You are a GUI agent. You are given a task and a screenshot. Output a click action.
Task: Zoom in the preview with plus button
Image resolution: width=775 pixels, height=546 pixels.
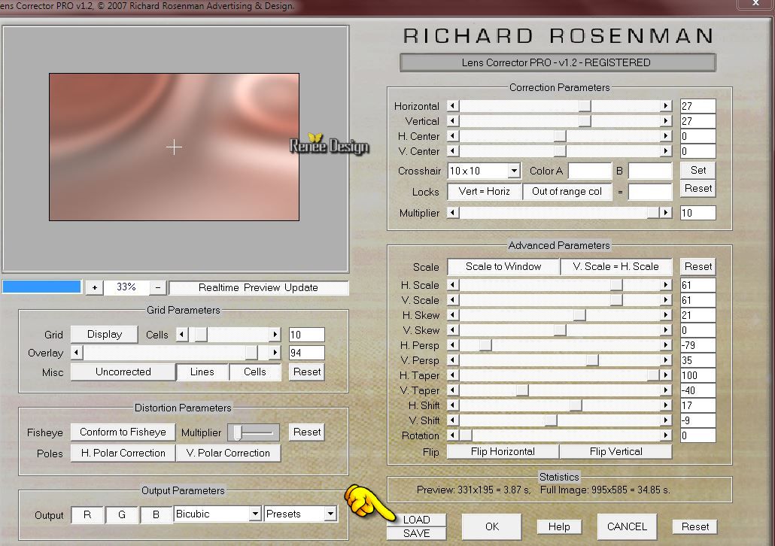click(94, 287)
